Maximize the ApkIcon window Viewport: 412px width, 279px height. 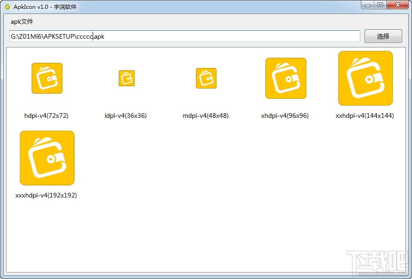pyautogui.click(x=380, y=5)
